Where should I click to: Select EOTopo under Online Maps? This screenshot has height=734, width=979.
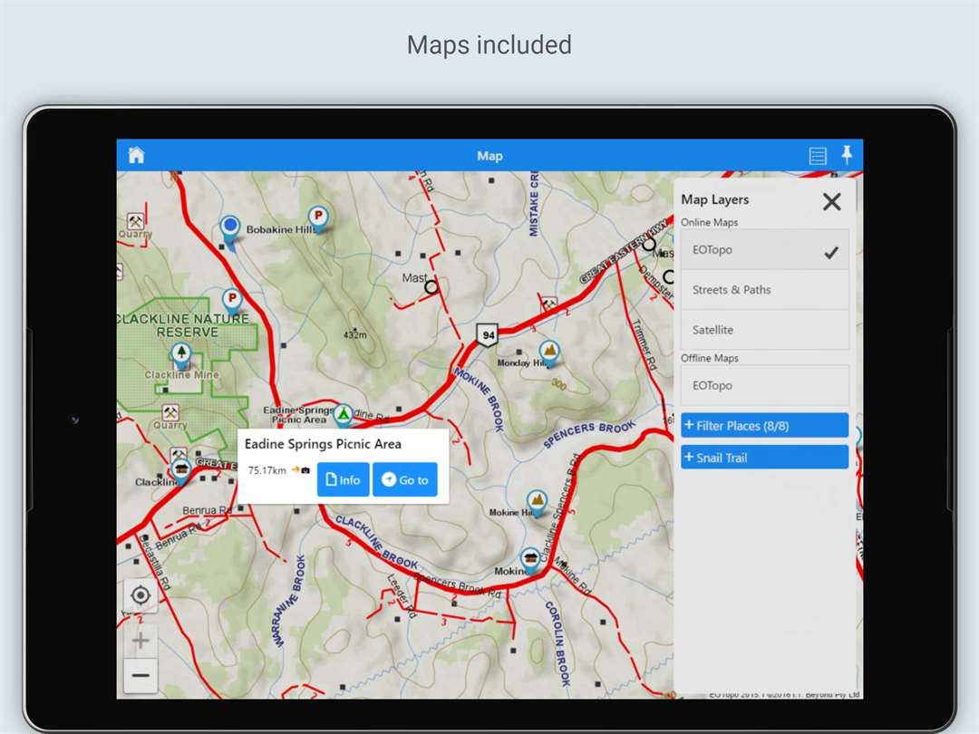765,250
